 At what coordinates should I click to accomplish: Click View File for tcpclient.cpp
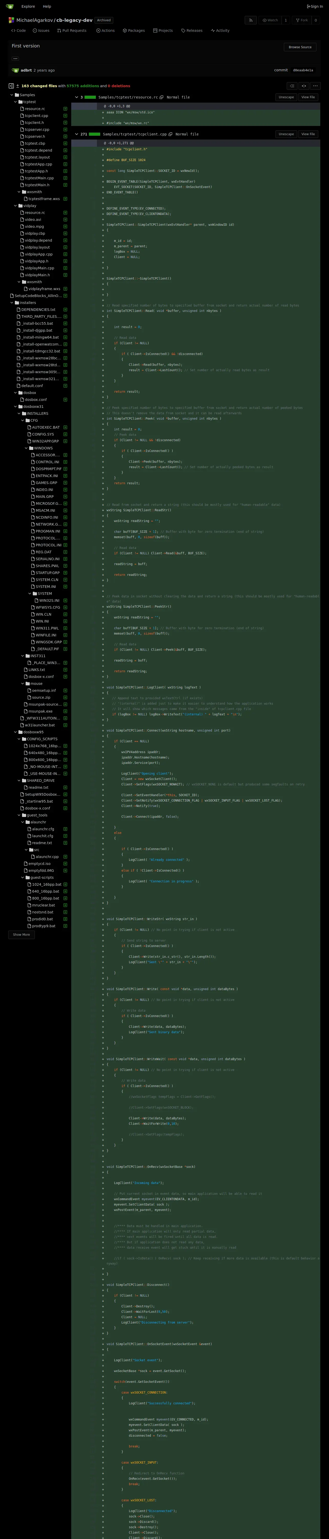[308, 134]
